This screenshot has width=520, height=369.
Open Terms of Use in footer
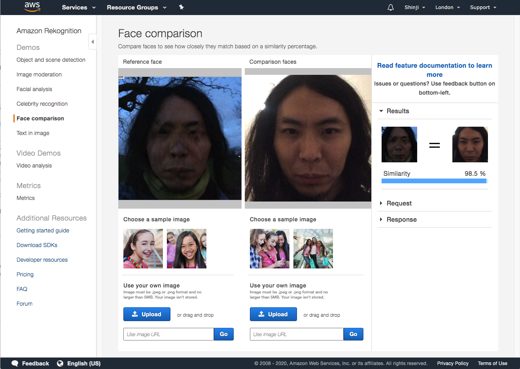coord(492,363)
